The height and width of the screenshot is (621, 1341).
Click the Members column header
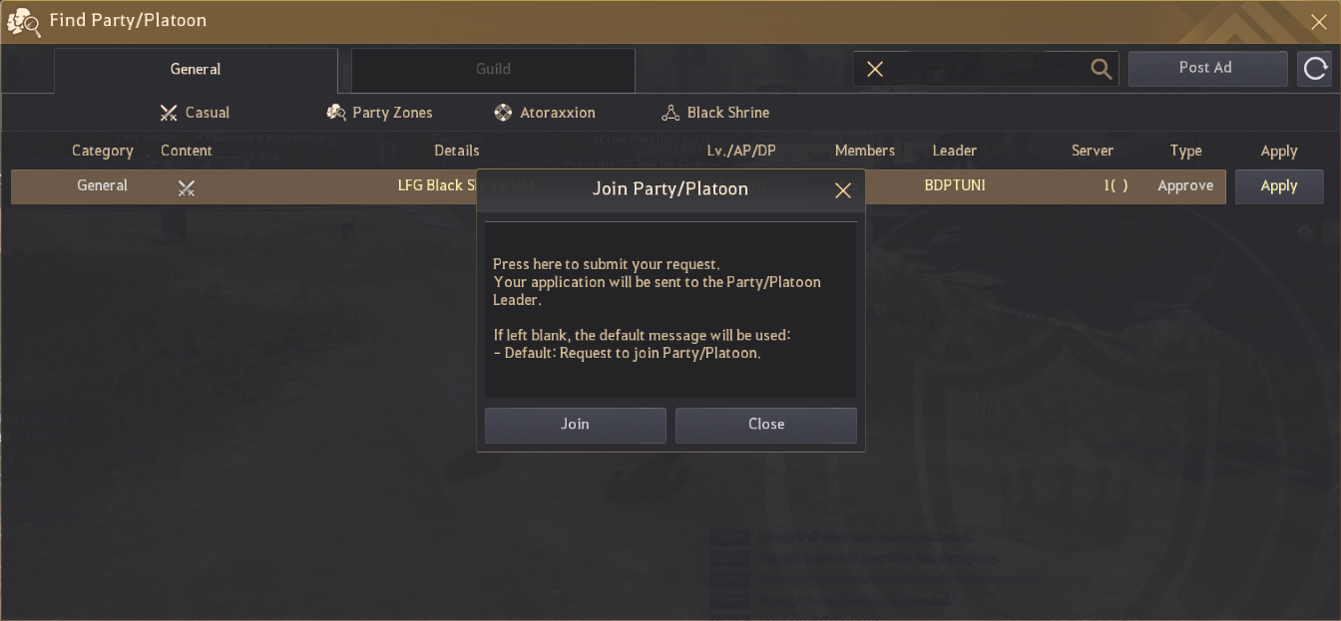[x=864, y=152]
